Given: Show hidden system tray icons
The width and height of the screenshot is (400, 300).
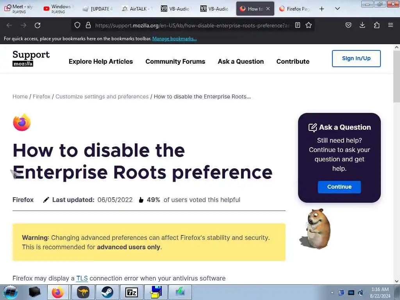Looking at the screenshot, I should pyautogui.click(x=332, y=293).
